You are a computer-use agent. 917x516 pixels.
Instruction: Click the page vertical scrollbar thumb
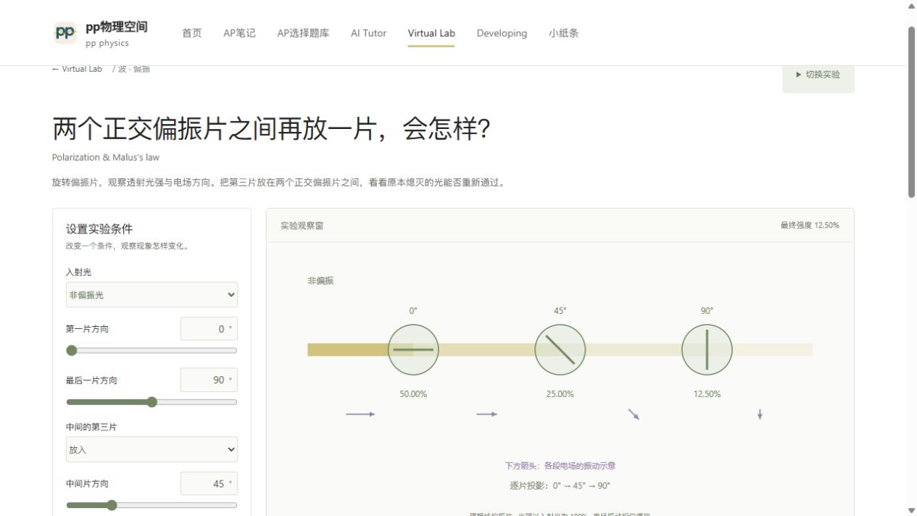[x=912, y=112]
